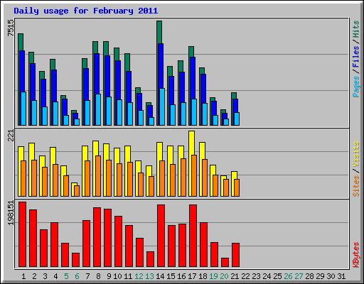Click the green "Hits" legend label
This screenshot has height=284, width=364.
355,29
